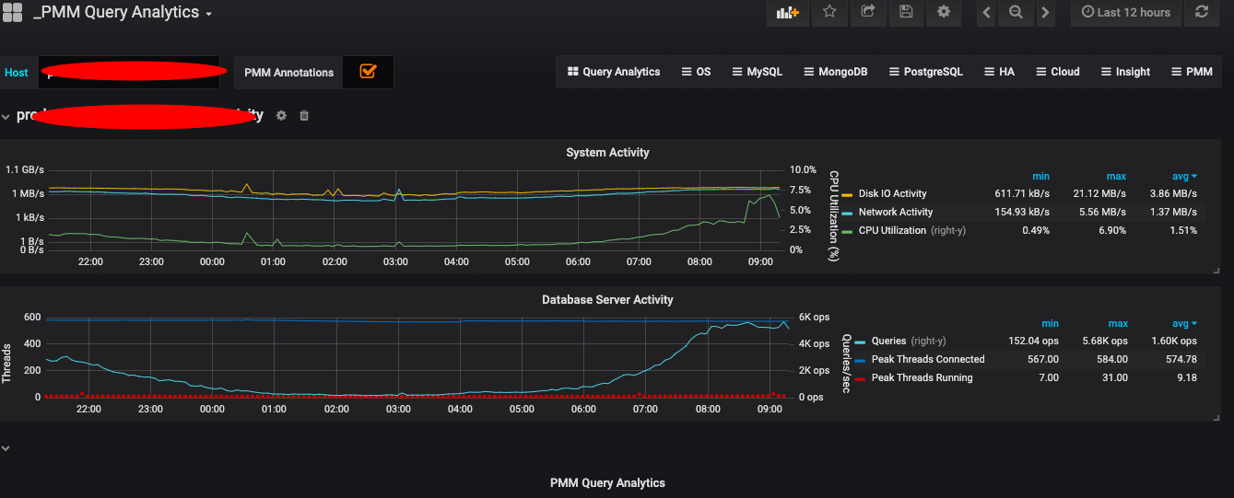
Task: Sort Database Server legend by max column
Action: pos(1118,323)
